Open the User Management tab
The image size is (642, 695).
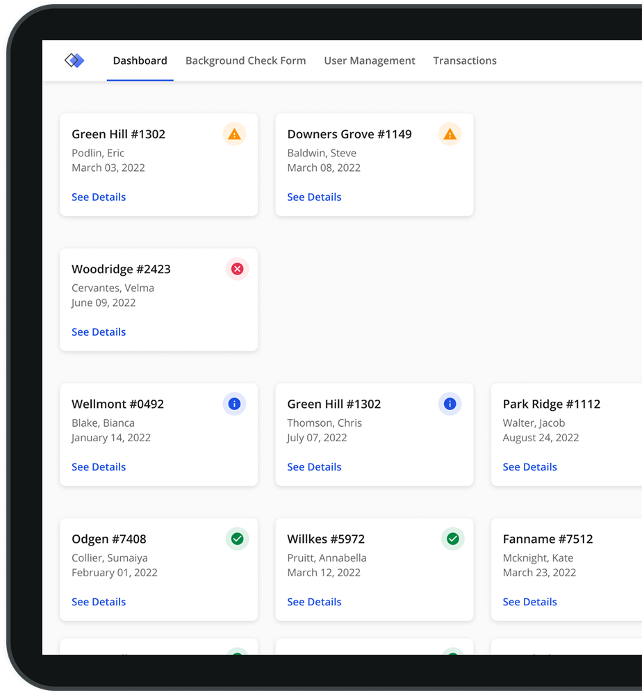(370, 60)
